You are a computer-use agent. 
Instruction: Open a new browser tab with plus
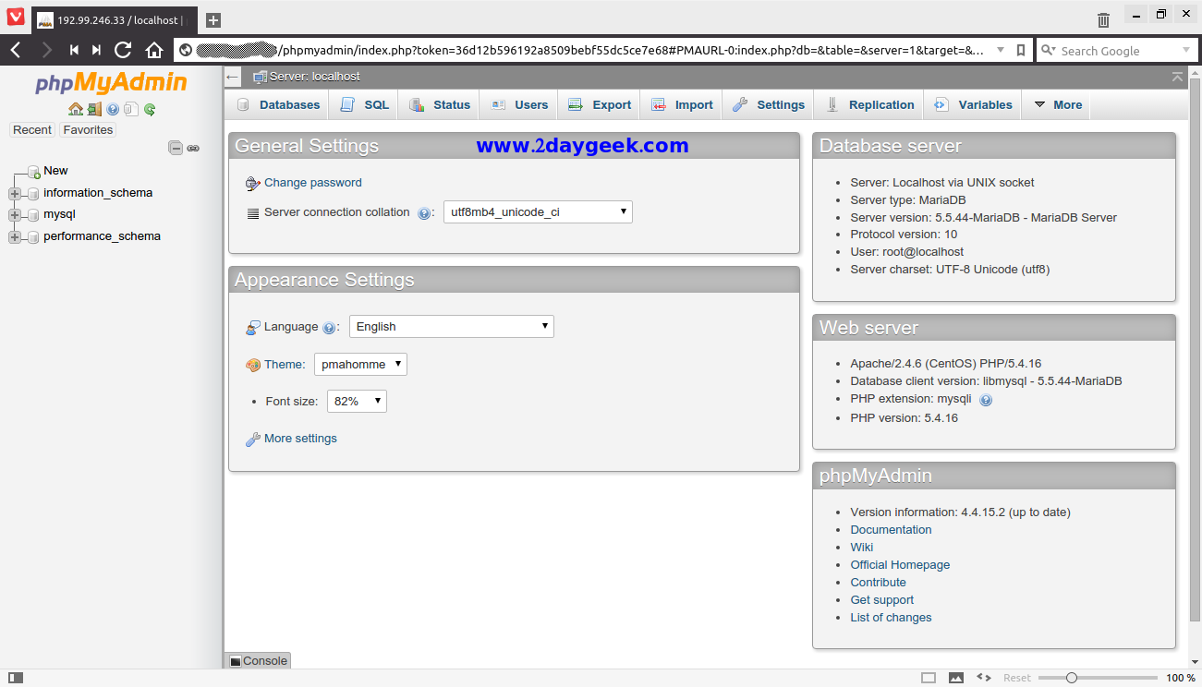tap(213, 19)
